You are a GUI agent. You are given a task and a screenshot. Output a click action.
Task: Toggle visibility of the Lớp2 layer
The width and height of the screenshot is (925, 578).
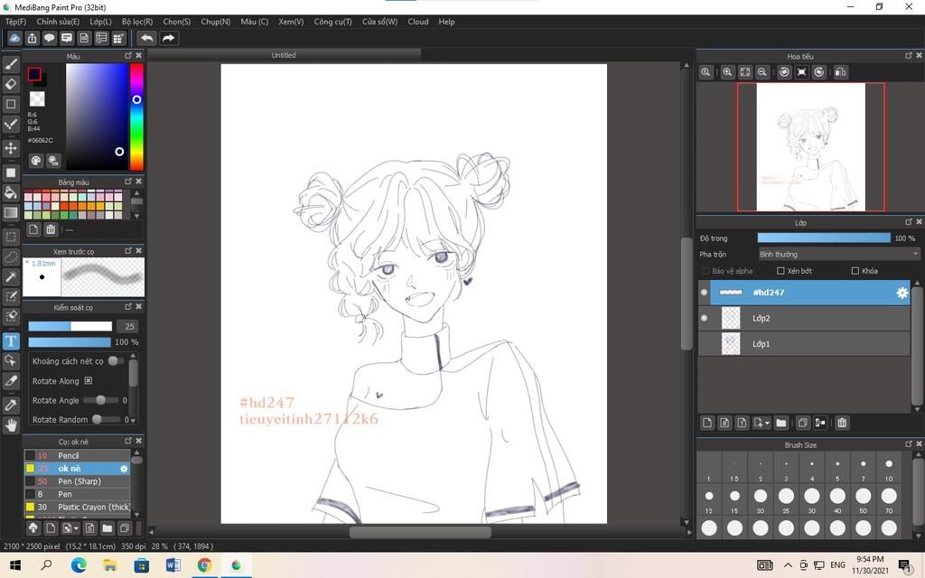click(704, 318)
